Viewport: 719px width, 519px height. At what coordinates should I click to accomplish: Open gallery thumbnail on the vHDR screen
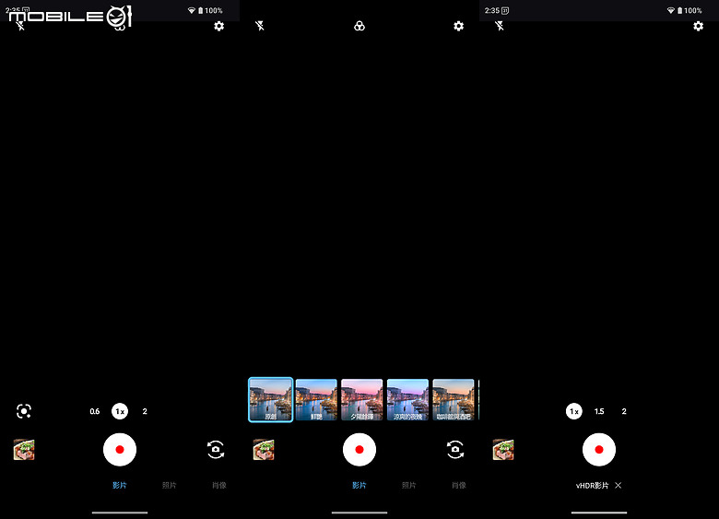click(503, 449)
